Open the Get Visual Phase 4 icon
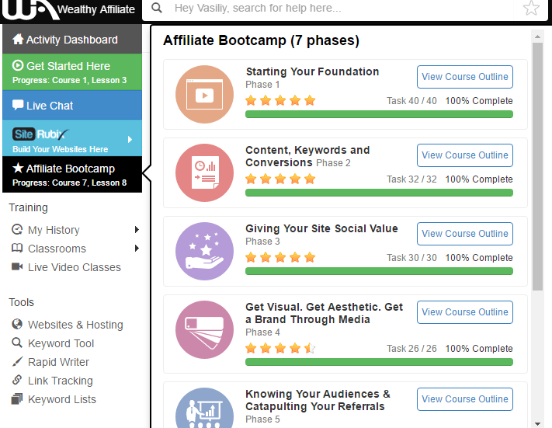 204,329
